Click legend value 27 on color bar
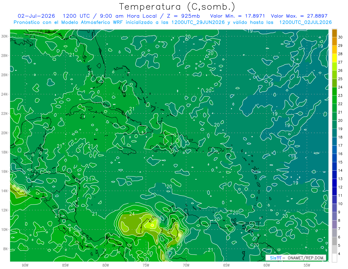 (x=340, y=62)
